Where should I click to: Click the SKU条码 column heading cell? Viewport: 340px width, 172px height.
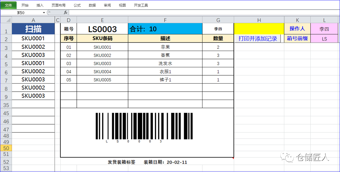[102, 39]
